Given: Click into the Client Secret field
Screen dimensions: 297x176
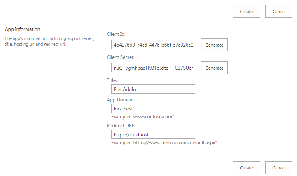Looking at the screenshot, I should point(153,67).
